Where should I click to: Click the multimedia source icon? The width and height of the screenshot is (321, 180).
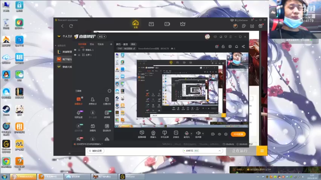(x=176, y=134)
